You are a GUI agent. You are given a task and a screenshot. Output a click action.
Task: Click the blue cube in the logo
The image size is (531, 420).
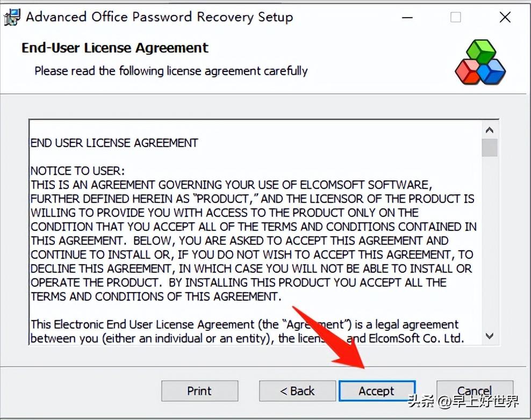492,72
